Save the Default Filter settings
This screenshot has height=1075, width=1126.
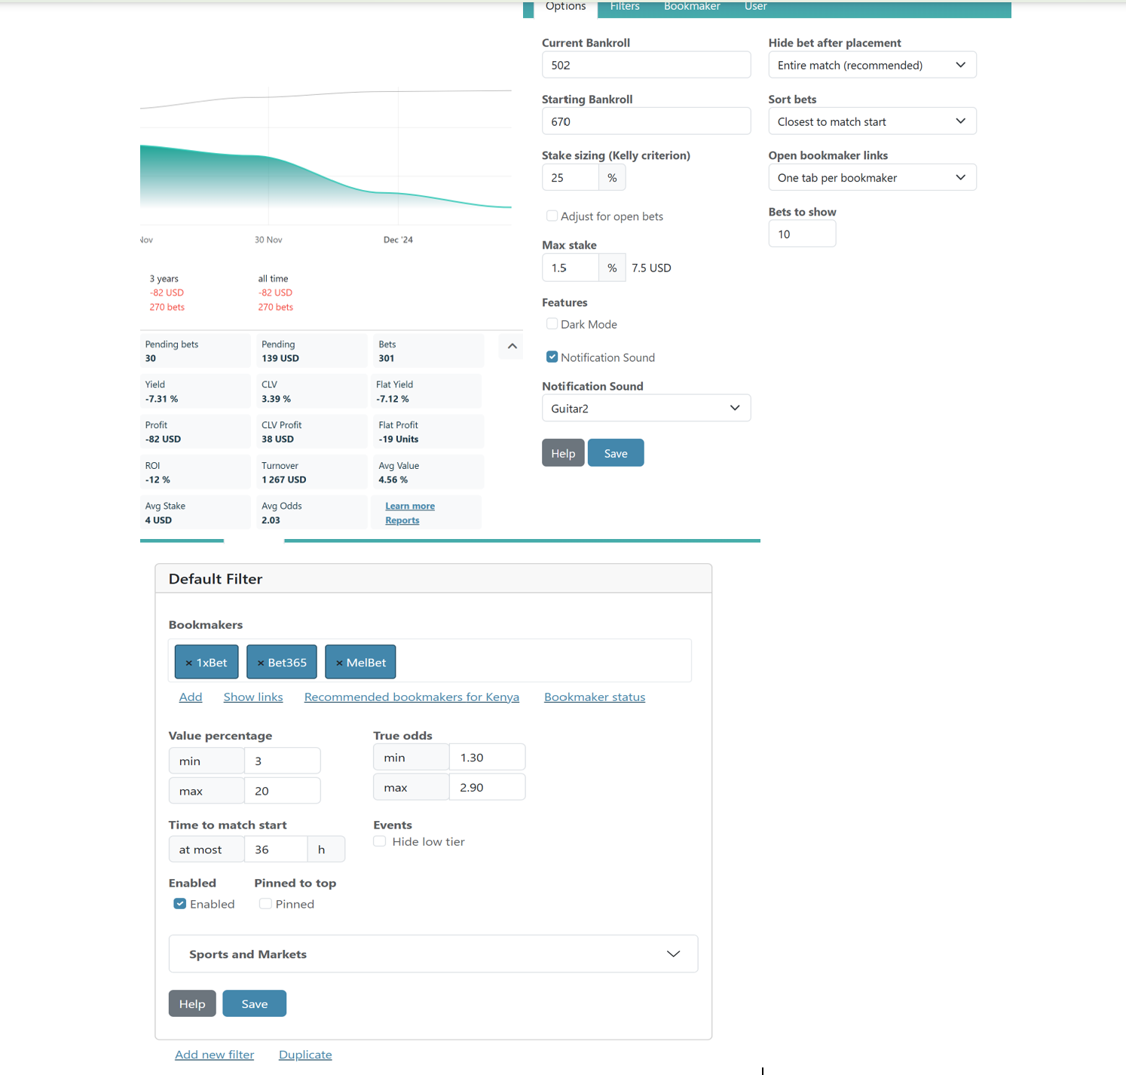pyautogui.click(x=254, y=1004)
